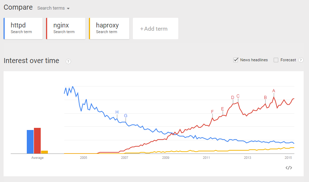Open the Search terms dropdown
The height and width of the screenshot is (182, 309).
pos(53,8)
